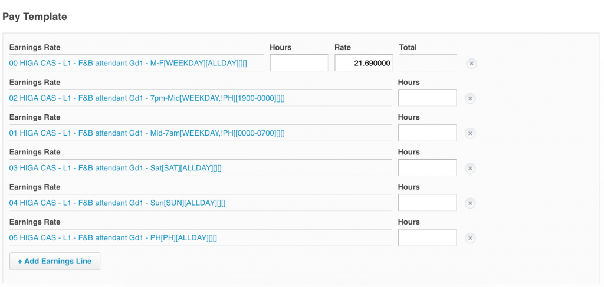Click the Rate field showing 21.690000
The image size is (604, 287).
363,63
